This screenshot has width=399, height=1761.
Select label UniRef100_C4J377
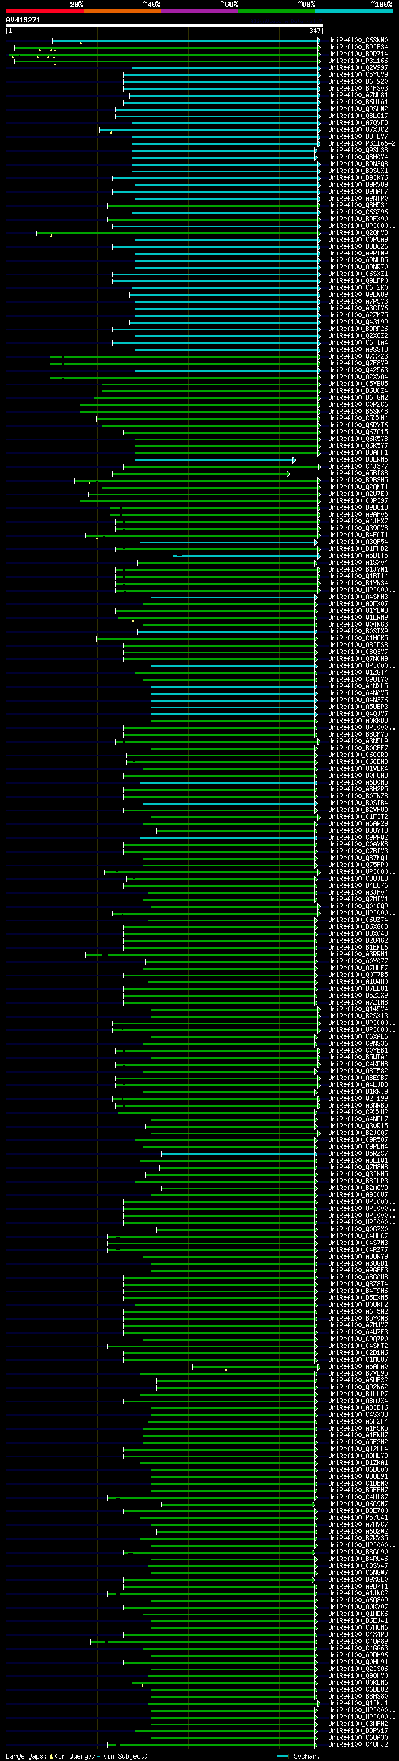tap(357, 467)
